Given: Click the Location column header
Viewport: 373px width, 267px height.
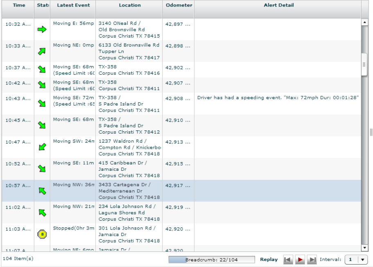Looking at the screenshot, I should click(x=130, y=5).
